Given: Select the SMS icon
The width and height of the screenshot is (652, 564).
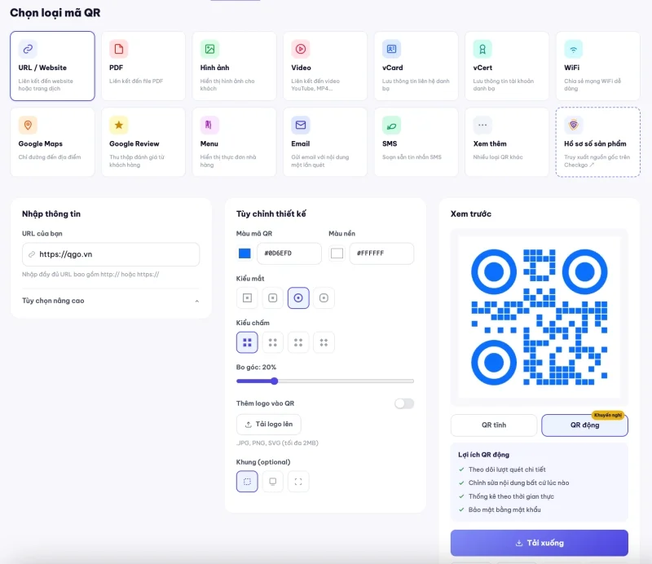Looking at the screenshot, I should point(391,125).
